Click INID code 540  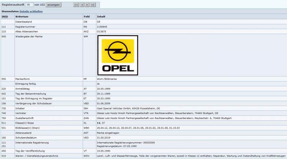[x=4, y=36]
